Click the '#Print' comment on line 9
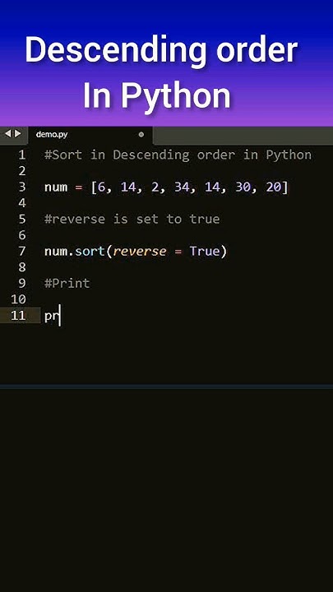 point(67,283)
